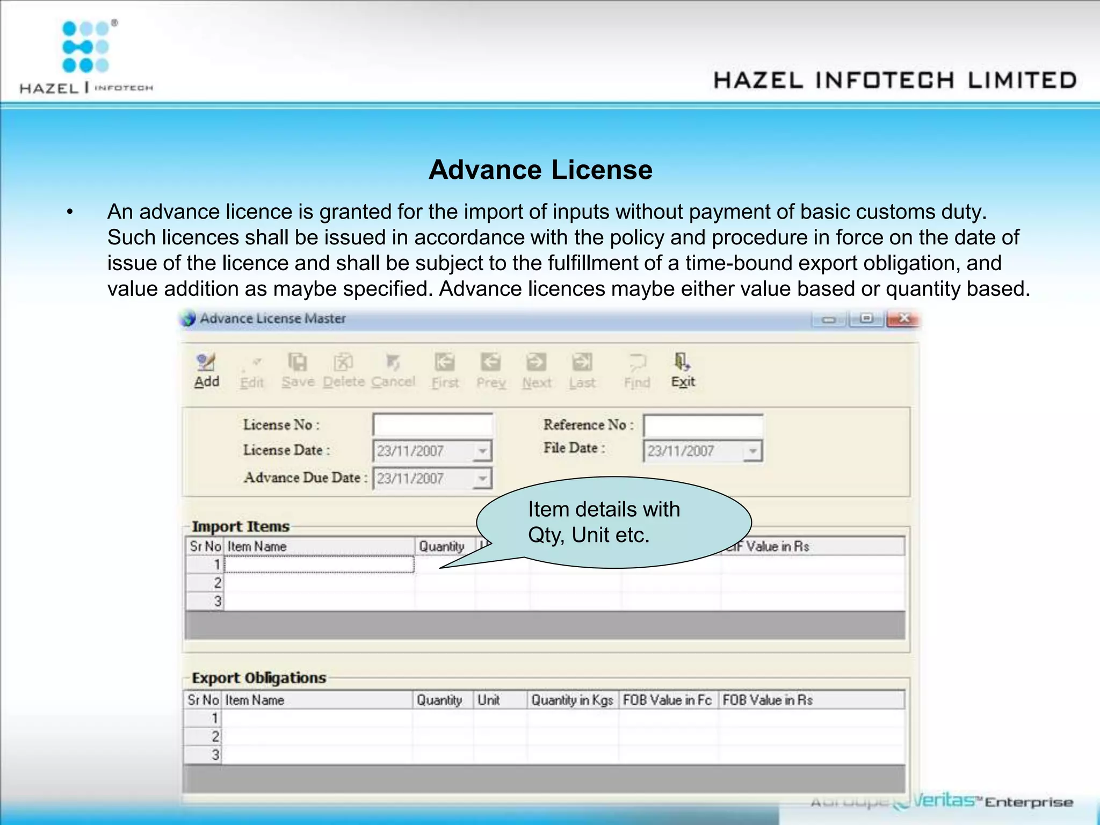Select Export Obligations row header 2
The height and width of the screenshot is (825, 1100).
tap(202, 736)
